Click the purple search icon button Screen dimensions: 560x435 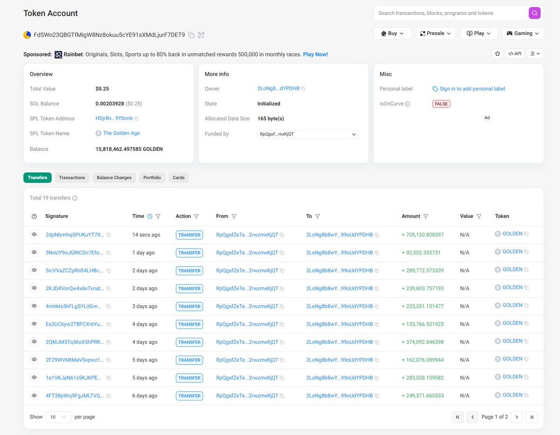pyautogui.click(x=534, y=13)
